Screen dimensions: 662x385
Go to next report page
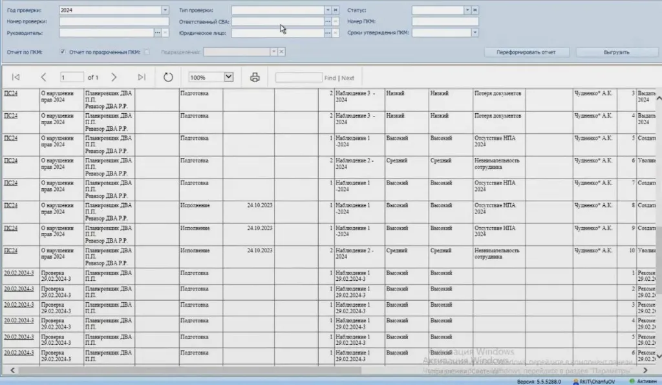point(114,78)
